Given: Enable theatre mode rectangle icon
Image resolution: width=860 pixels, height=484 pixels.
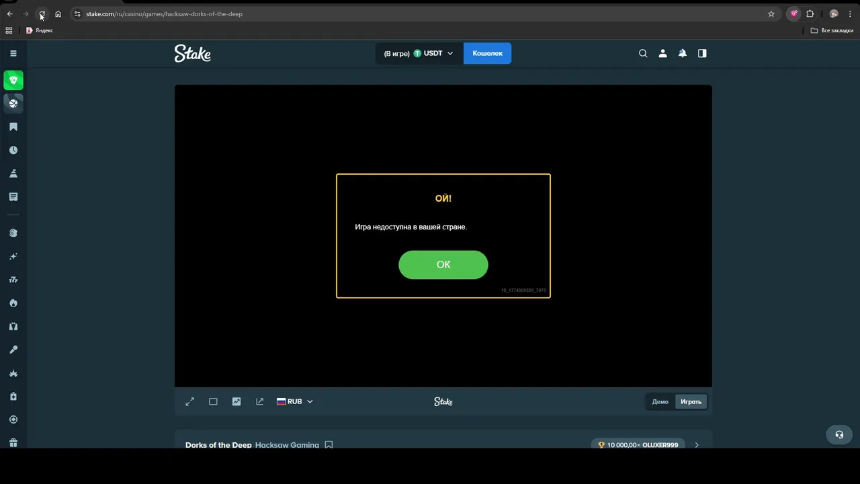Looking at the screenshot, I should [x=213, y=401].
